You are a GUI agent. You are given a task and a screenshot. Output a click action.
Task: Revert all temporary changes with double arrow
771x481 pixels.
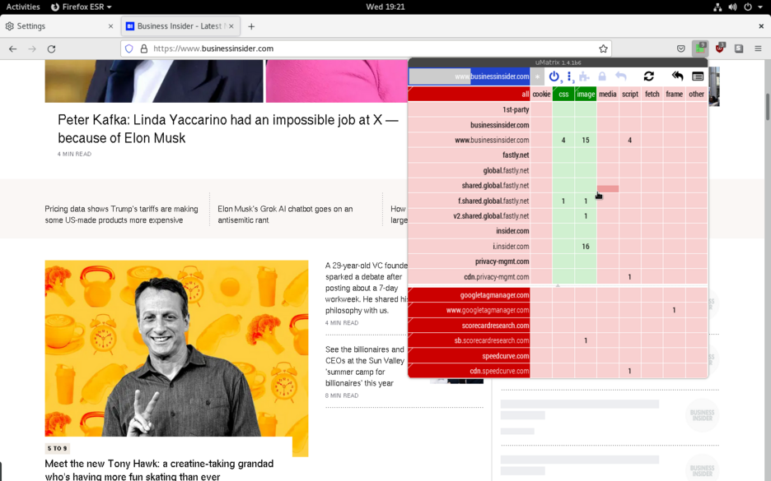click(x=678, y=76)
